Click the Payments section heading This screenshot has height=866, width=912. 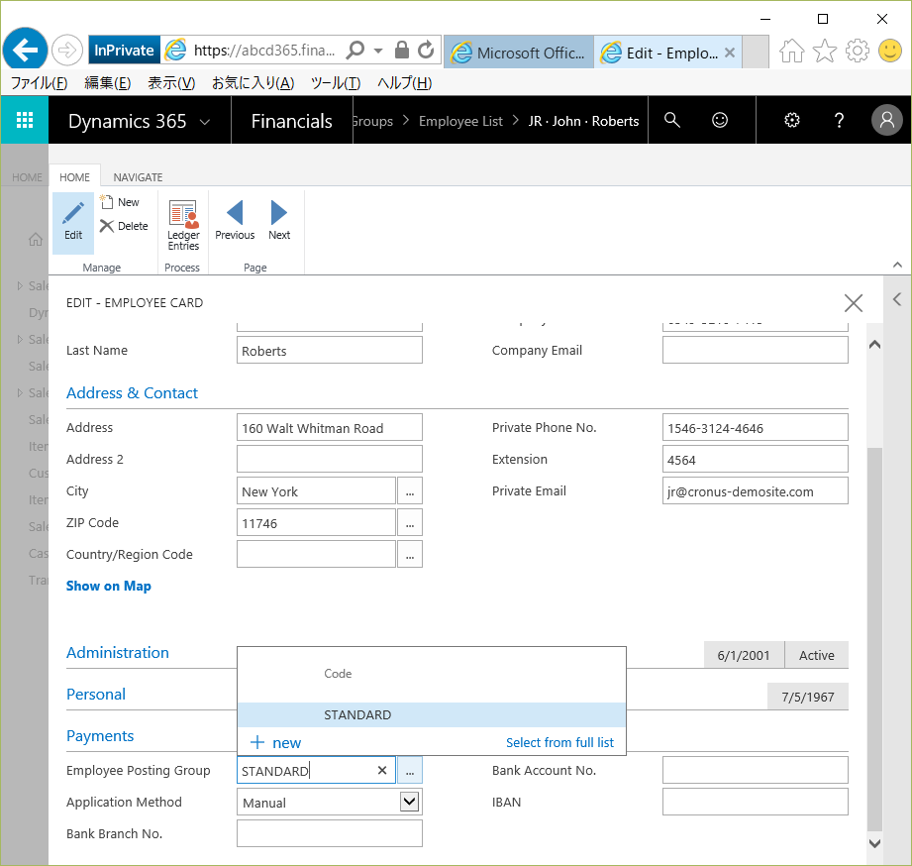(100, 735)
